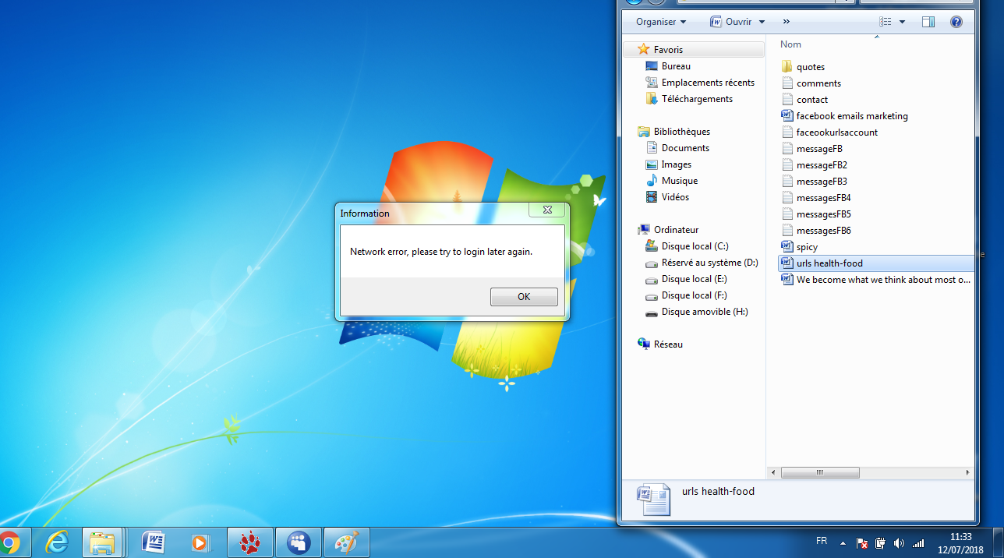Toggle the preview pane icon
Image resolution: width=1004 pixels, height=558 pixels.
(928, 22)
